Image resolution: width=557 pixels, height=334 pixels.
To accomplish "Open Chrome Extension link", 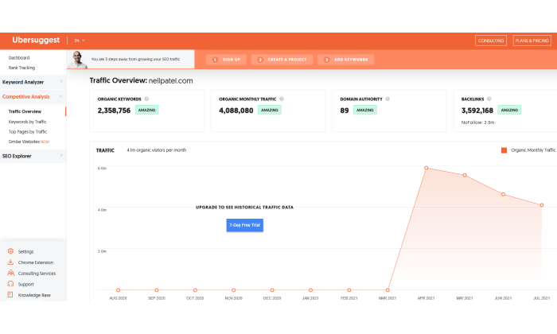I will [36, 262].
